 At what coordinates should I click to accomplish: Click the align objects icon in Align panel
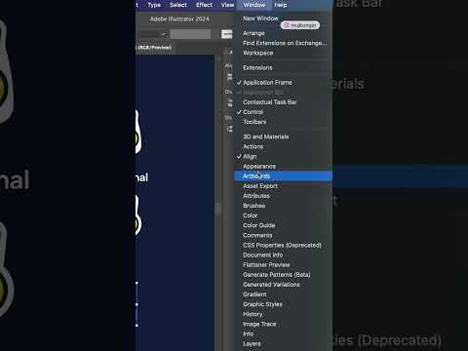tap(230, 77)
